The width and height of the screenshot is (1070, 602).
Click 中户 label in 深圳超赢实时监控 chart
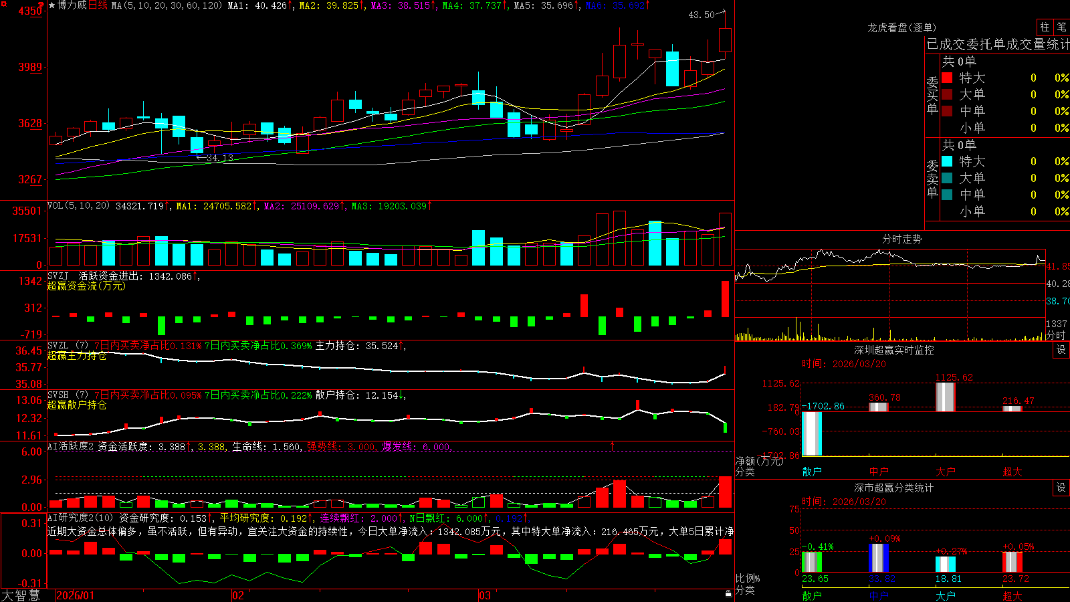(x=879, y=472)
